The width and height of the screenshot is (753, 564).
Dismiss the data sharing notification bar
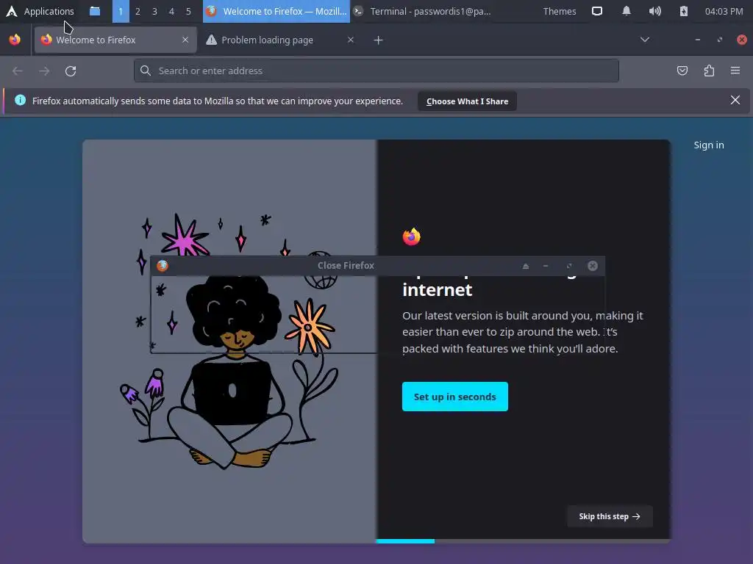tap(735, 100)
